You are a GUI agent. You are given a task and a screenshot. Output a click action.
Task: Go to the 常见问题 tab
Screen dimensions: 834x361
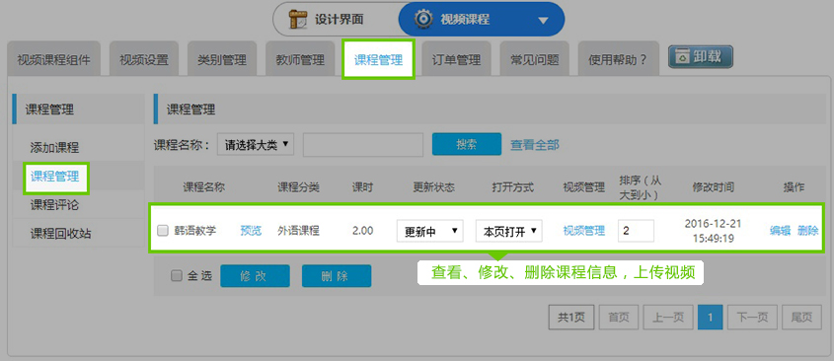[x=535, y=59]
